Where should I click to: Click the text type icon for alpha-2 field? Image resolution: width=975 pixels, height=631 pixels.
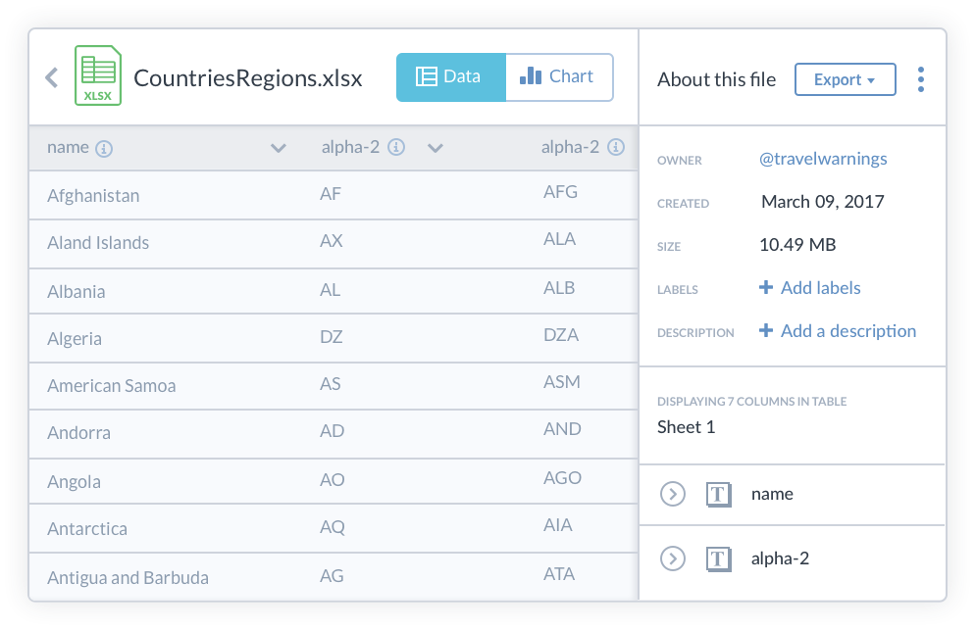coord(719,559)
